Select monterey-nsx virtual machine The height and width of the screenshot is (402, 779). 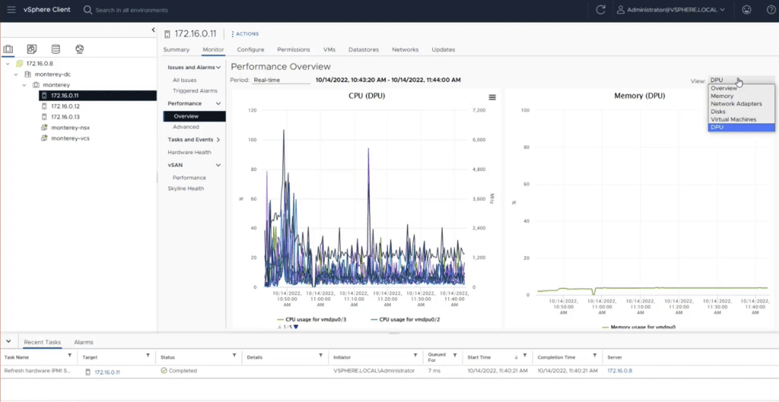70,128
